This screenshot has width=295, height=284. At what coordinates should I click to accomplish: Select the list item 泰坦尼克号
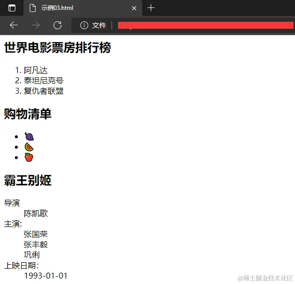click(x=44, y=81)
